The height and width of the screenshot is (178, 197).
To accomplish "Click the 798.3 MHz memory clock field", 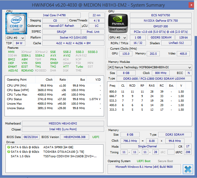I will (130, 141).
